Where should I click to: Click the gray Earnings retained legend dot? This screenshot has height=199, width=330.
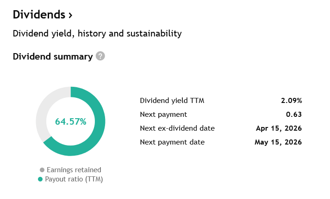[42, 170]
